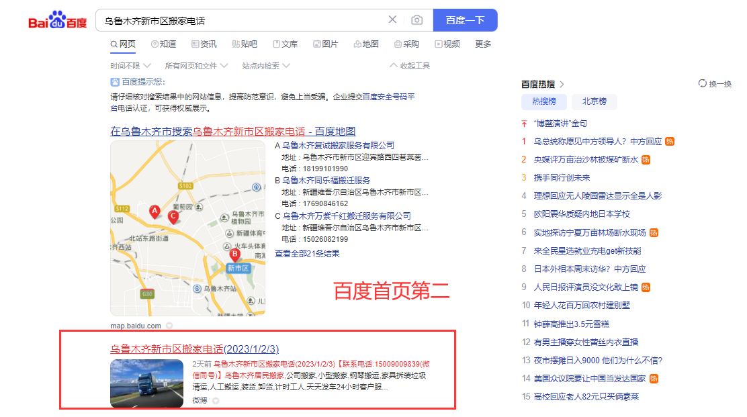Click map marker C on map
This screenshot has width=747, height=417.
[173, 216]
